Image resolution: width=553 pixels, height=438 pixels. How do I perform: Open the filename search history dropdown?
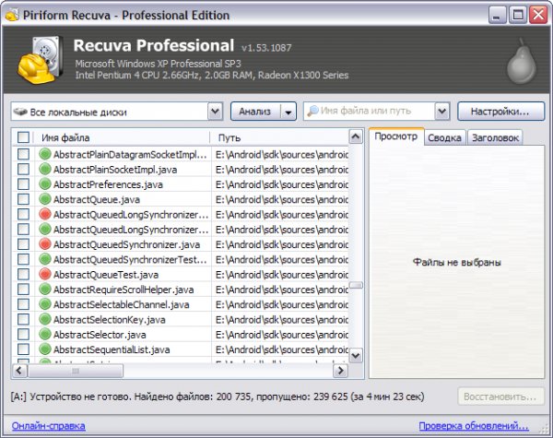[442, 112]
